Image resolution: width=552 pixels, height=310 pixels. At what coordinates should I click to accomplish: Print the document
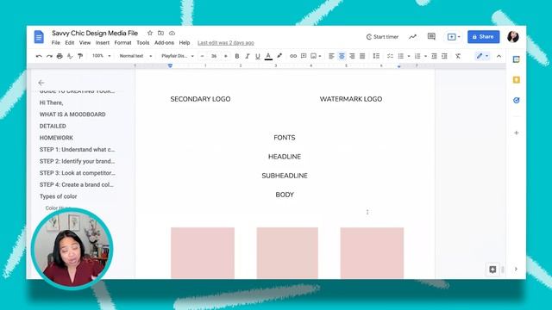coord(60,56)
